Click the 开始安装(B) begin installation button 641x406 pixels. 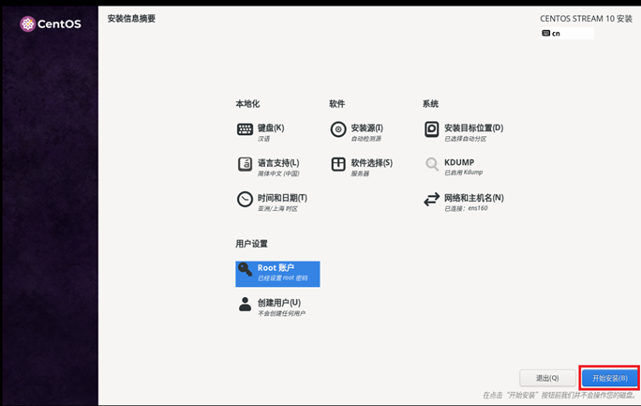coord(609,378)
